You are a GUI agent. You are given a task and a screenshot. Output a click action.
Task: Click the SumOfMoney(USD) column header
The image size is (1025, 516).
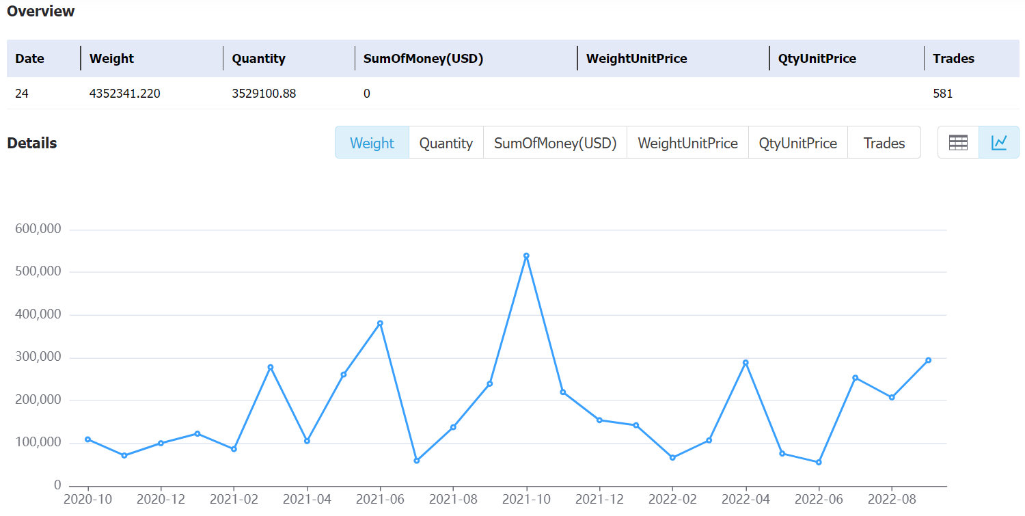[x=424, y=59]
